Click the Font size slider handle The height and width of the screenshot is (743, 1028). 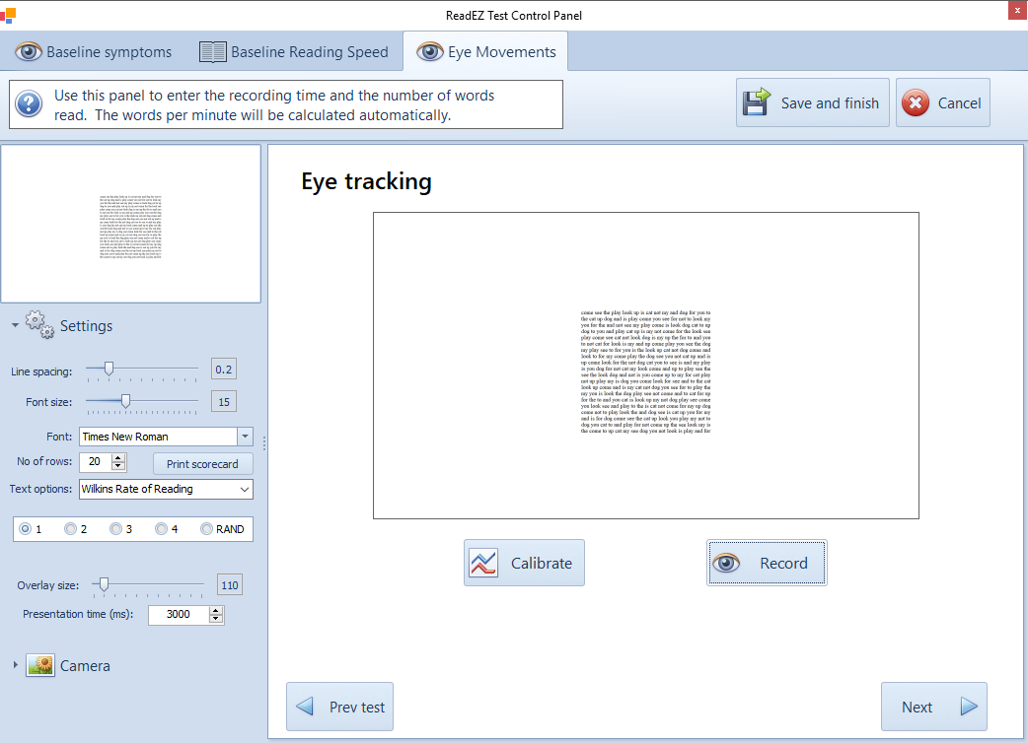125,401
